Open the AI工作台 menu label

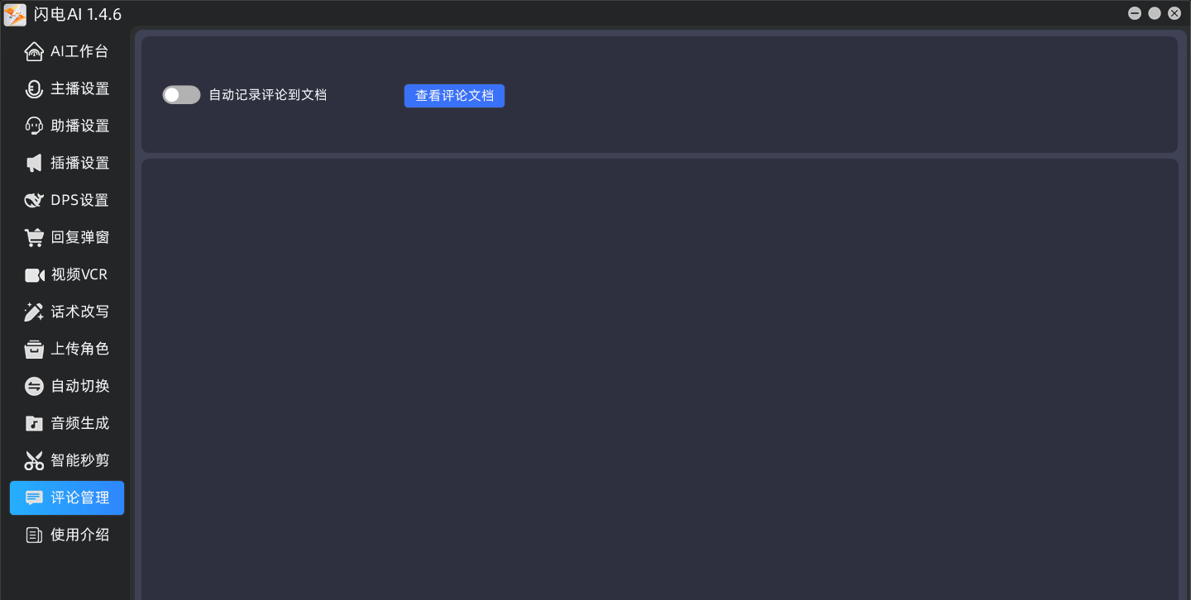tap(79, 51)
